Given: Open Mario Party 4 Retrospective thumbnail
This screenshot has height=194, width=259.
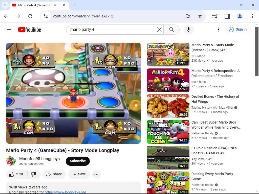Looking at the screenshot, I should tap(168, 80).
